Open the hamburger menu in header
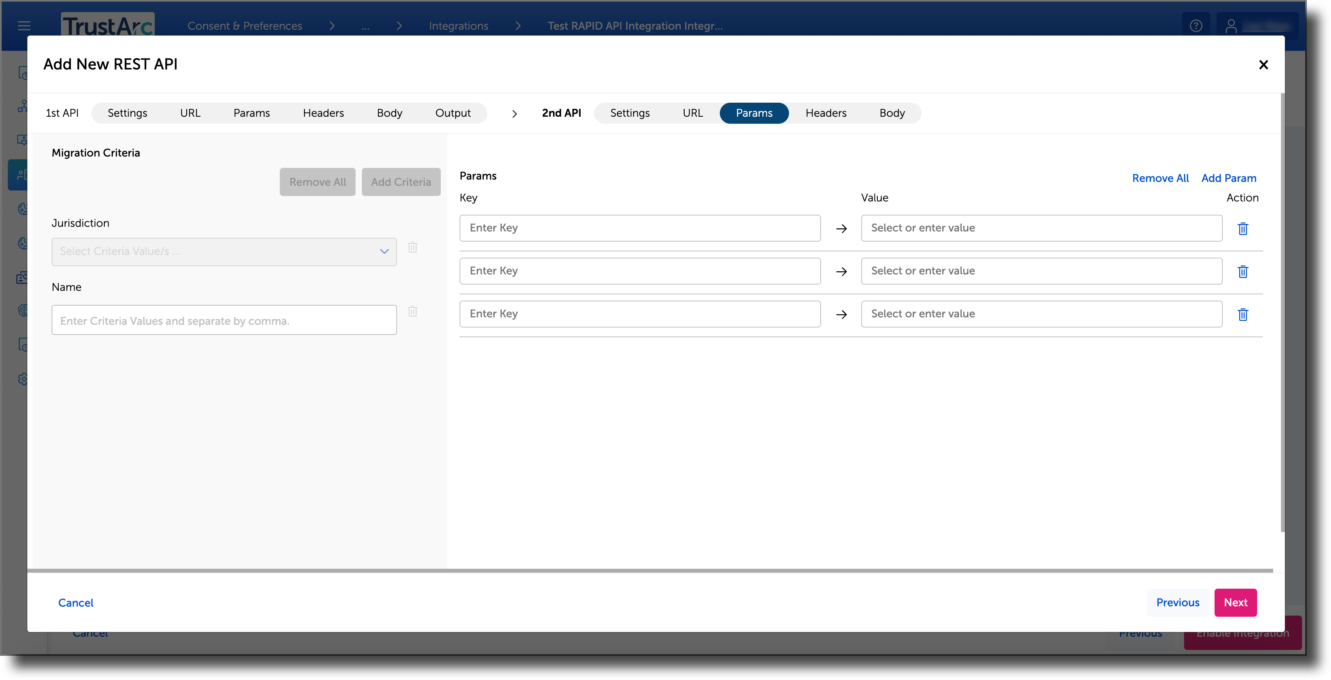This screenshot has width=1331, height=680. (x=24, y=25)
